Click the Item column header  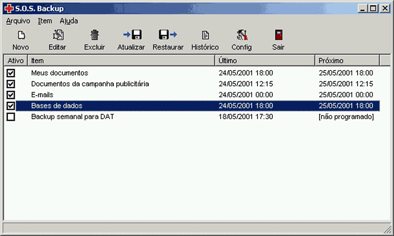pyautogui.click(x=121, y=60)
